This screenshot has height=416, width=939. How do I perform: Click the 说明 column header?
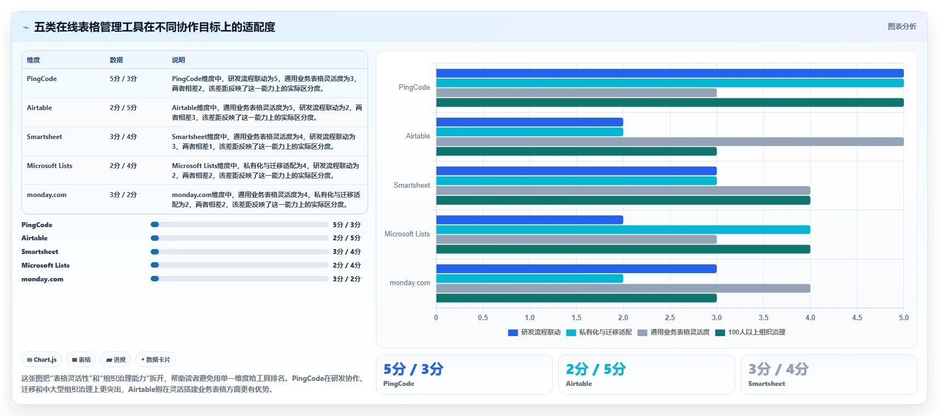click(179, 60)
